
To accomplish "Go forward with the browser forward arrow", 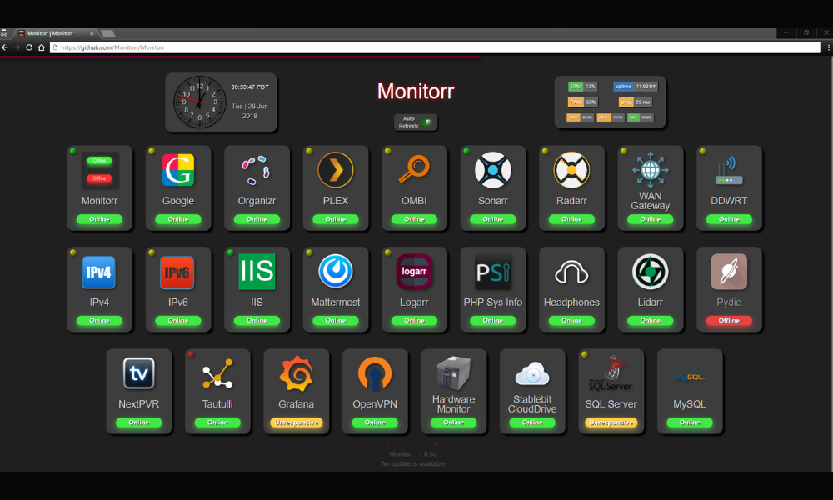I will pos(17,47).
